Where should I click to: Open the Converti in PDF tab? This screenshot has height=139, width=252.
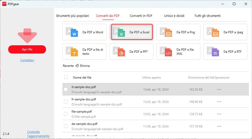[141, 16]
